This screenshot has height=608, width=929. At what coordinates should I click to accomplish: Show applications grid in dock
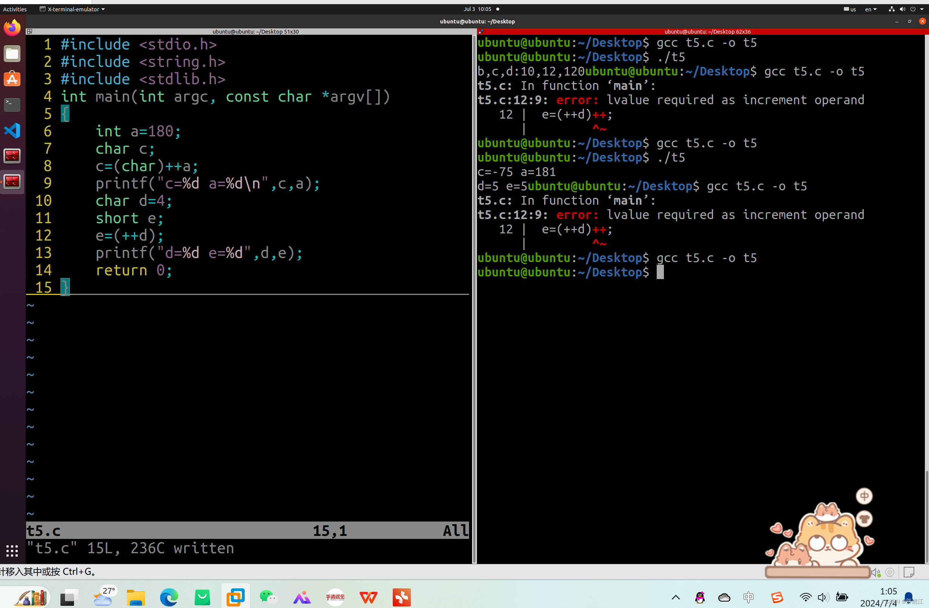click(x=12, y=550)
